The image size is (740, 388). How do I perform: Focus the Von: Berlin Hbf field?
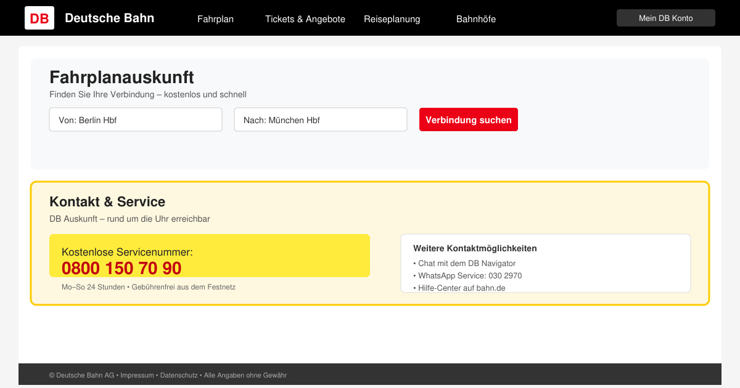136,119
